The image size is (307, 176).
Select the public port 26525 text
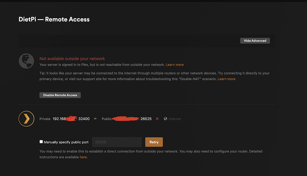pos(146,119)
